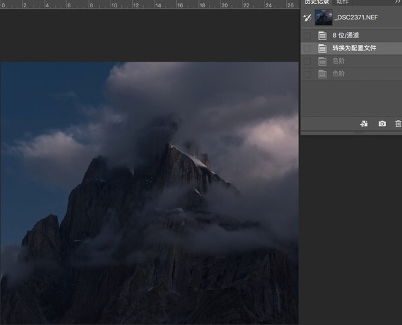Toggle history brush source box for 转换为配置文件

307,48
